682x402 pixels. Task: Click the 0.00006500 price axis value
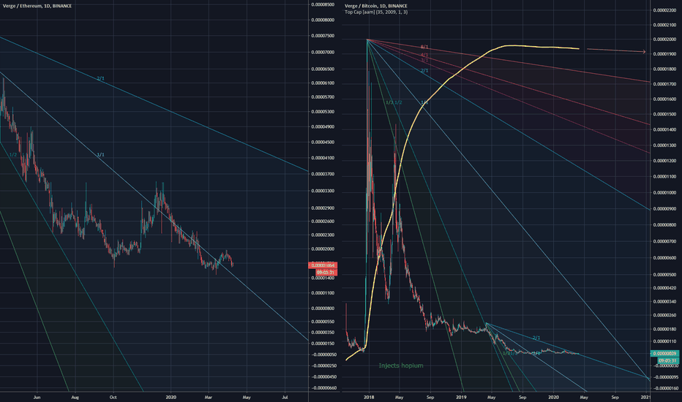pos(323,69)
